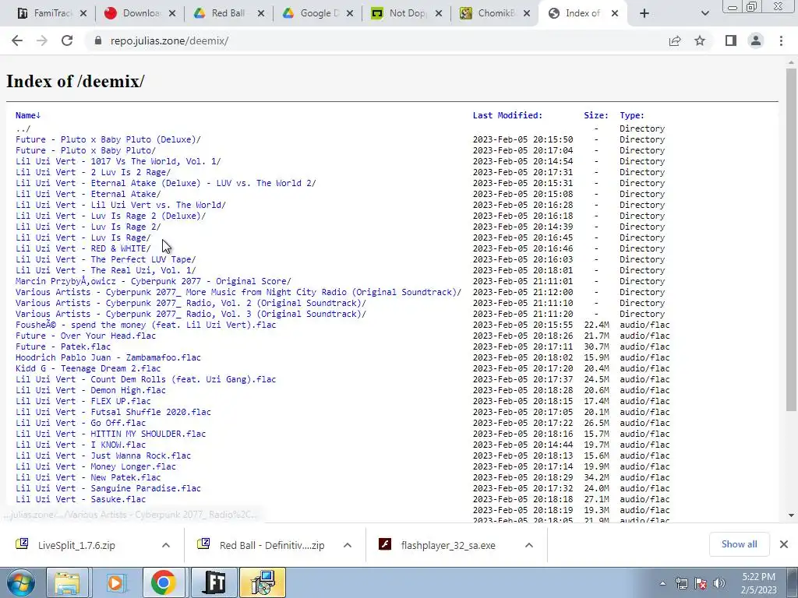The height and width of the screenshot is (598, 798).
Task: Click the browser forward arrow
Action: click(x=42, y=40)
